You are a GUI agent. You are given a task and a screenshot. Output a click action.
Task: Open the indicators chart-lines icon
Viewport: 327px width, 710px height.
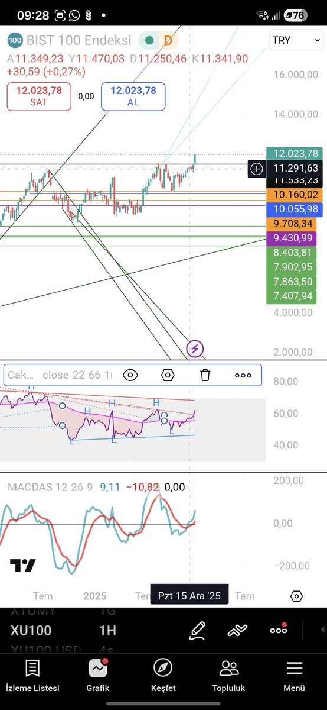coord(237,630)
